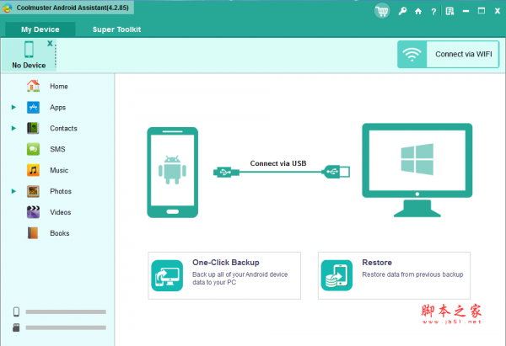The image size is (506, 346).
Task: Click the Music note icon
Action: tap(33, 170)
